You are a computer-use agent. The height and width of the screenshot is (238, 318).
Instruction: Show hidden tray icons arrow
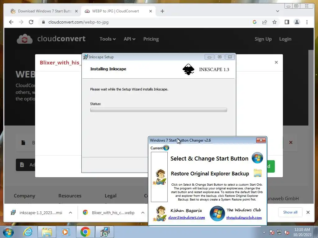(x=264, y=232)
